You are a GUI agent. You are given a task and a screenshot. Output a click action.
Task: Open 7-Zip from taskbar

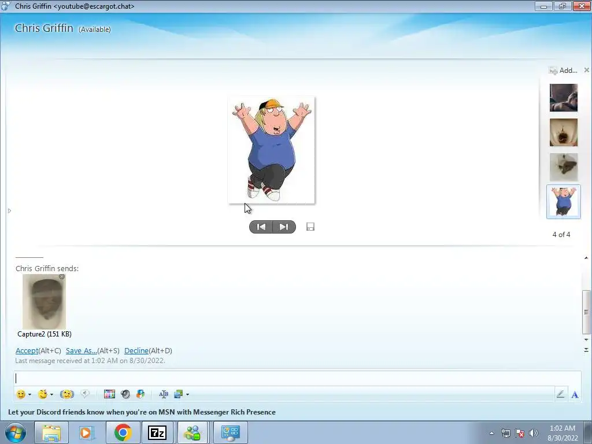pos(157,432)
